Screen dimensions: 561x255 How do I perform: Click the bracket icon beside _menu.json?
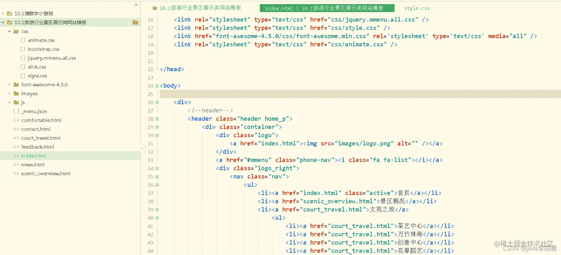pyautogui.click(x=16, y=111)
